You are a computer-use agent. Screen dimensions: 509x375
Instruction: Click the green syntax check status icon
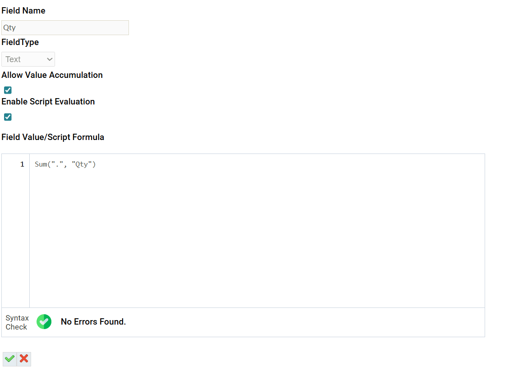click(x=44, y=322)
